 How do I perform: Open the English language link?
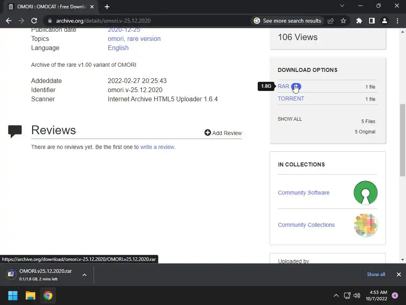[x=118, y=48]
